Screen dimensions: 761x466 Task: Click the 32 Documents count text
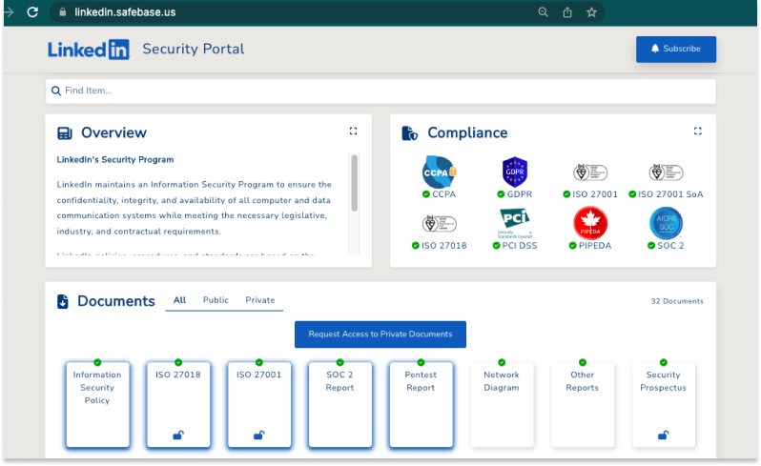coord(677,302)
